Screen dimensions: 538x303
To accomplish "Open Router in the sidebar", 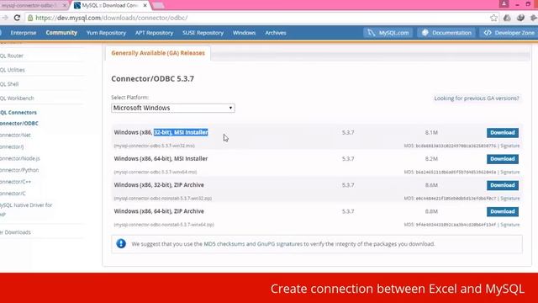I will pos(12,56).
